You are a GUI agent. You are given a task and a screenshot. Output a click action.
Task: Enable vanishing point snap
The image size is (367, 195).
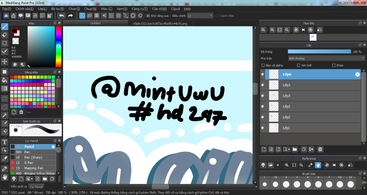click(x=104, y=16)
